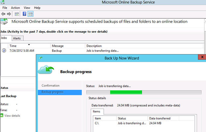Toggle the Action pane toolbar icon
206x132 pixels.
click(x=30, y=14)
